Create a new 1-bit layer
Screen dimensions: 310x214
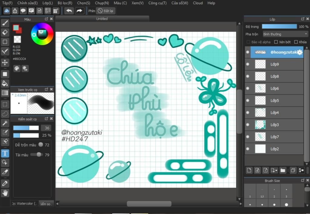(x=265, y=170)
